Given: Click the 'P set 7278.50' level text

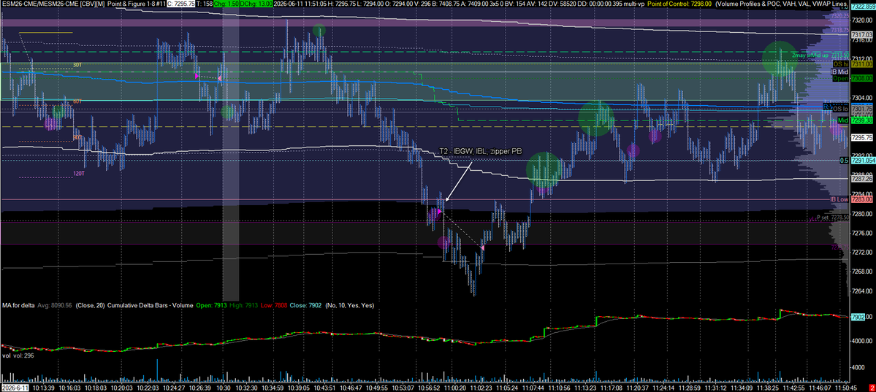Looking at the screenshot, I should [x=832, y=218].
